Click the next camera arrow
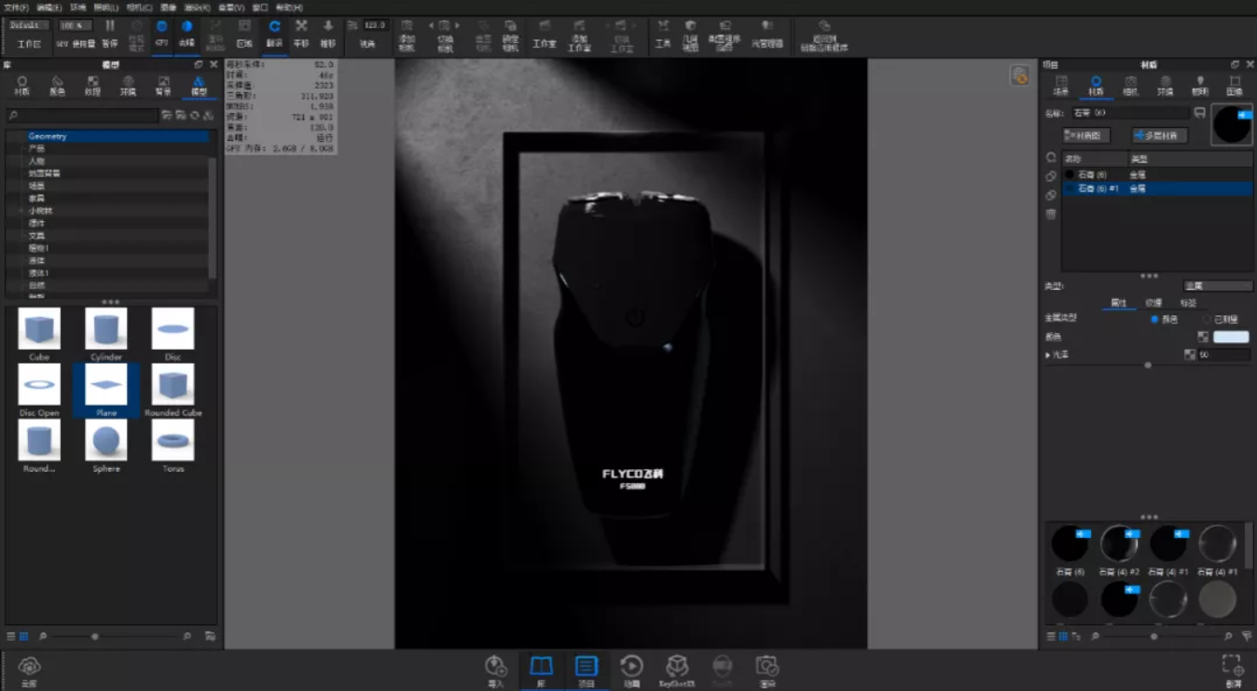This screenshot has height=691, width=1257. (458, 25)
